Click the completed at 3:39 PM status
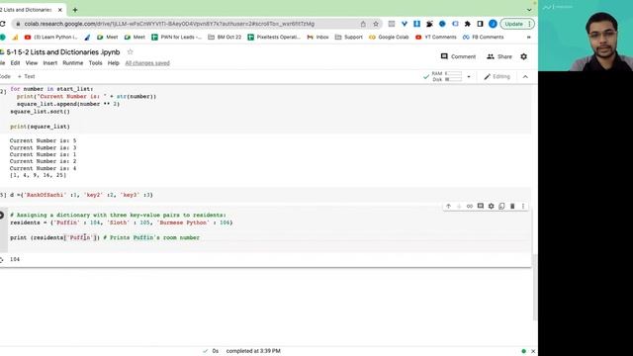This screenshot has width=633, height=356. pos(253,351)
